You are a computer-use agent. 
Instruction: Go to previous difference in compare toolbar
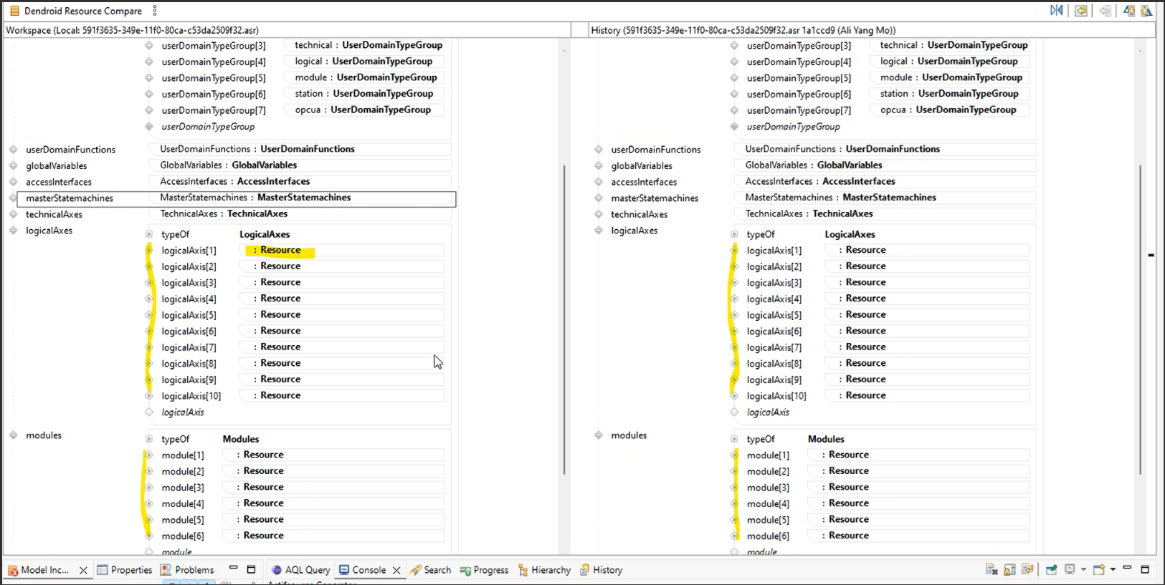(1146, 11)
